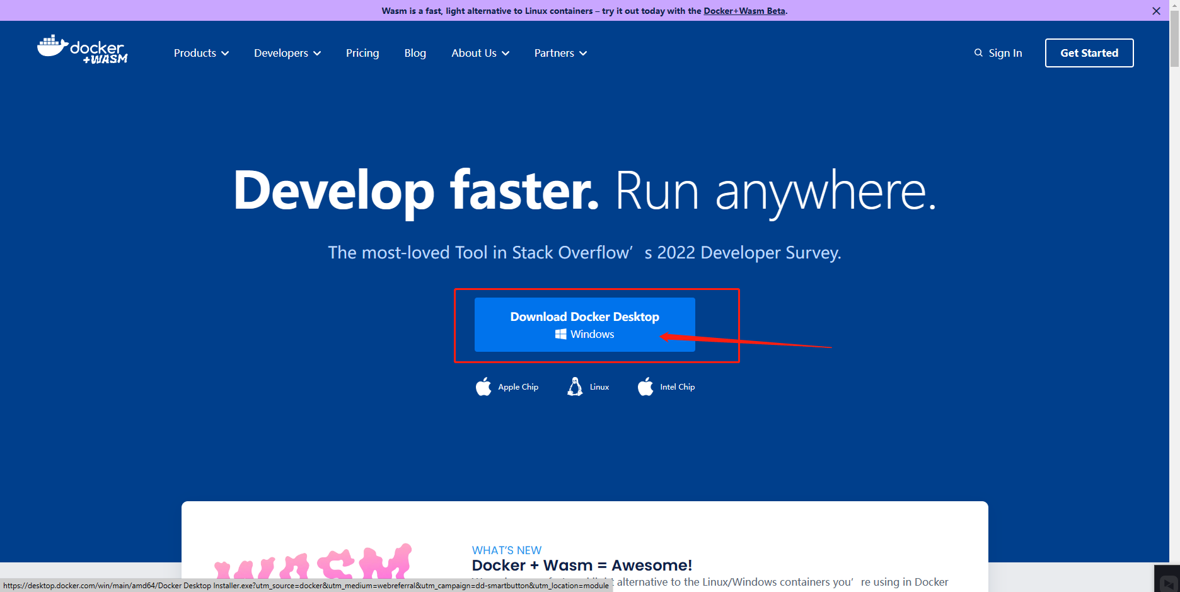
Task: Click the Apple Chip apple icon
Action: (483, 386)
